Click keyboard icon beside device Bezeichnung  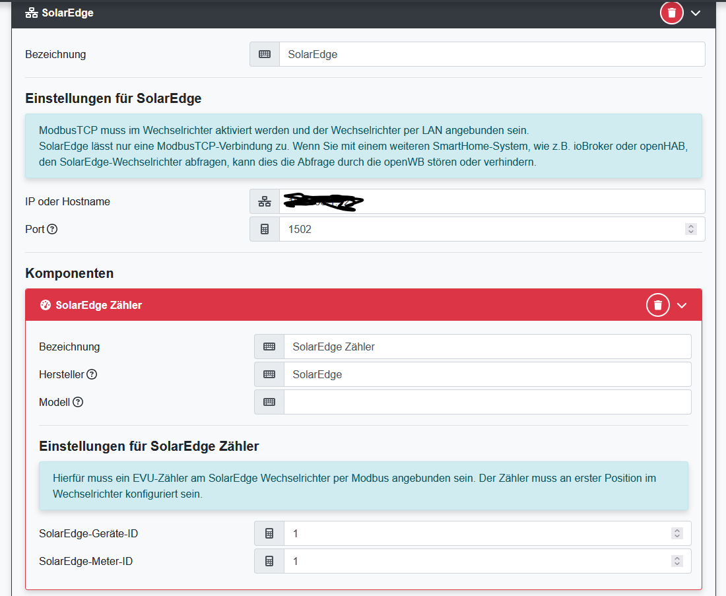pyautogui.click(x=265, y=54)
